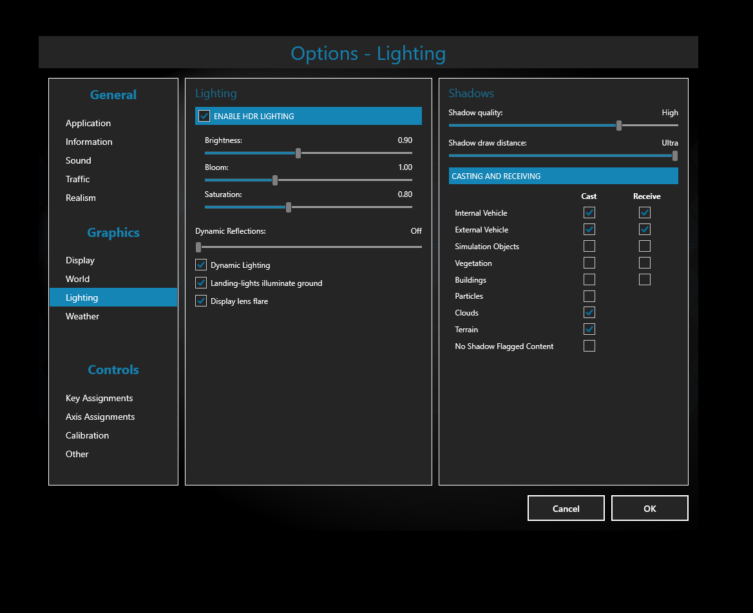This screenshot has width=753, height=613.
Task: Go to Other controls settings
Action: pyautogui.click(x=77, y=455)
